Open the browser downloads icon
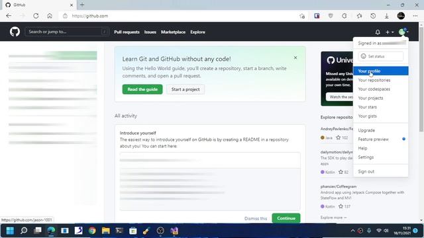The image size is (424, 238). pyautogui.click(x=387, y=16)
